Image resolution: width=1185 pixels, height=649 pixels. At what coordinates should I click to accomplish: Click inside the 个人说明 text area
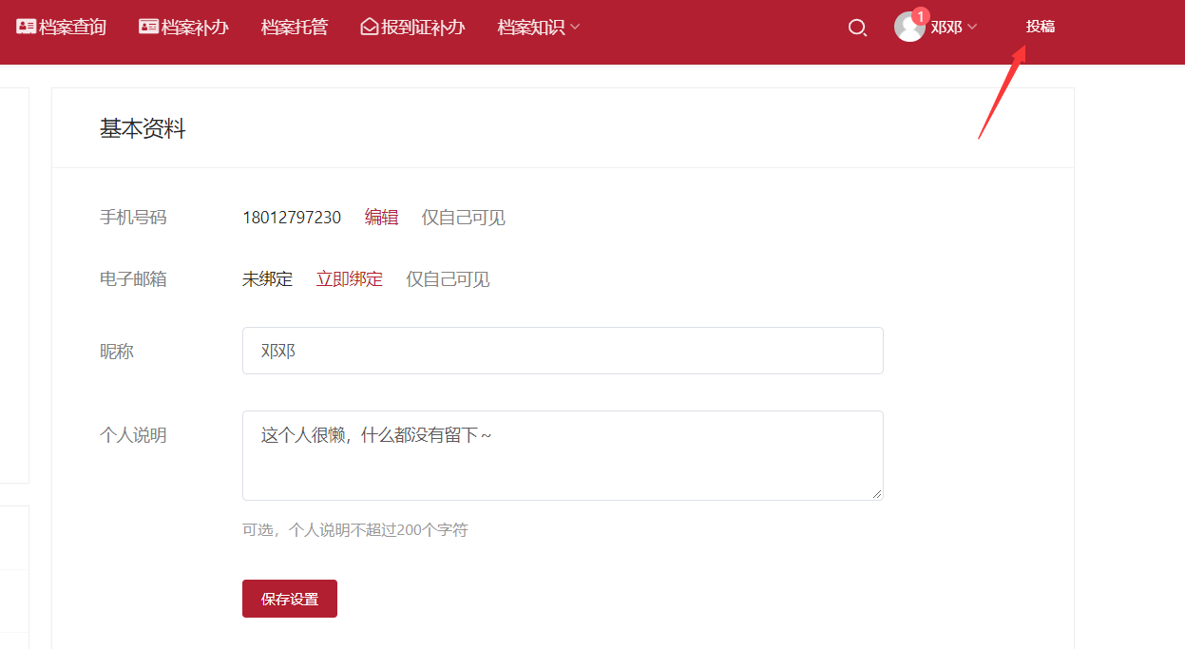click(x=563, y=455)
